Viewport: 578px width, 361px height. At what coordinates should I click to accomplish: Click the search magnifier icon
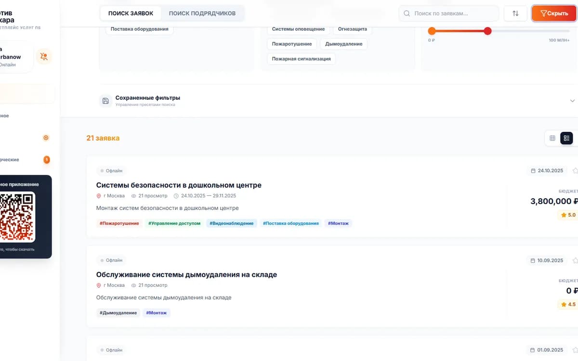407,13
